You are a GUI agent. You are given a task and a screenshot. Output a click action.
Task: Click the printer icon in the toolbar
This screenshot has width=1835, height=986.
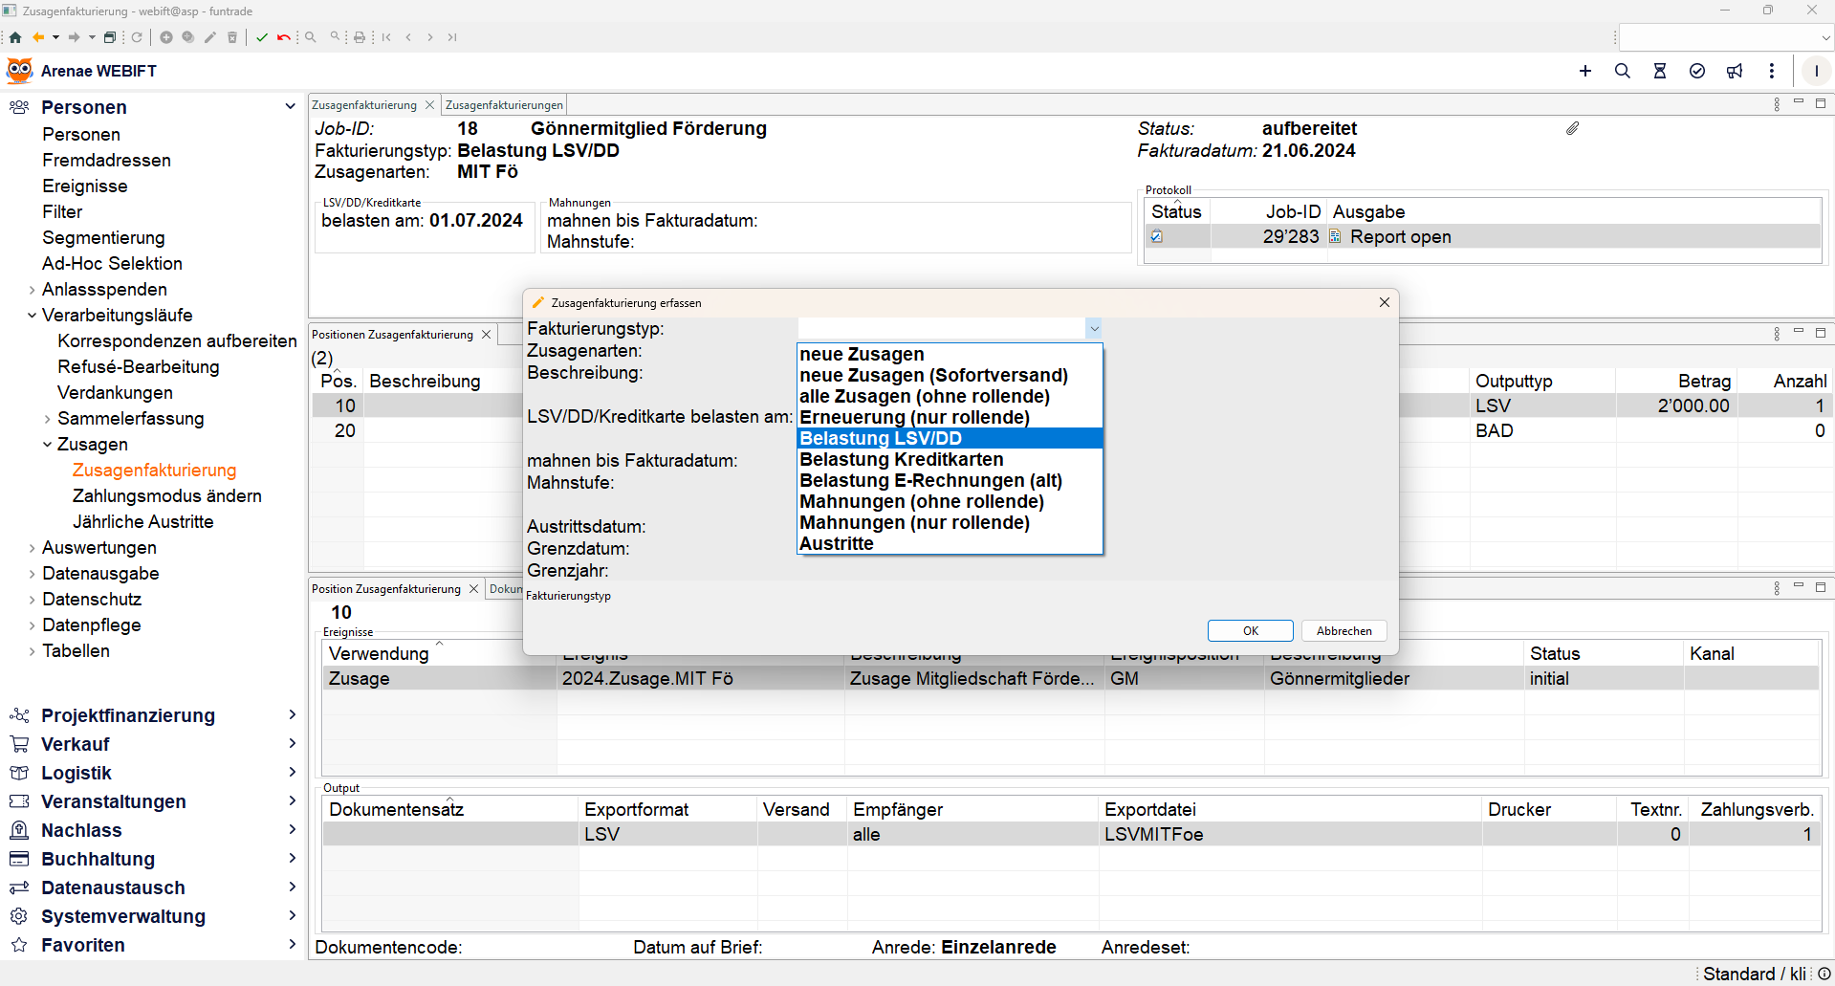click(360, 37)
